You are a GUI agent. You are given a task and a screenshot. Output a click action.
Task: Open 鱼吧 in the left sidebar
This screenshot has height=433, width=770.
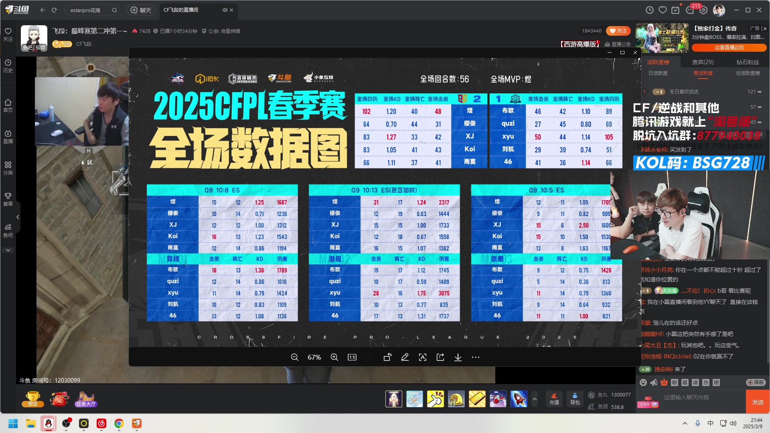8,231
